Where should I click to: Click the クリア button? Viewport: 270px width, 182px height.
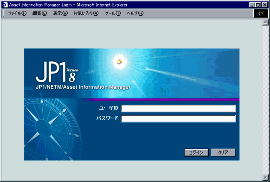coord(223,153)
